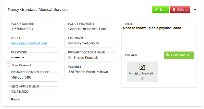Open the nancygrandmedical.com link
This screenshot has width=204, height=109.
point(29,43)
